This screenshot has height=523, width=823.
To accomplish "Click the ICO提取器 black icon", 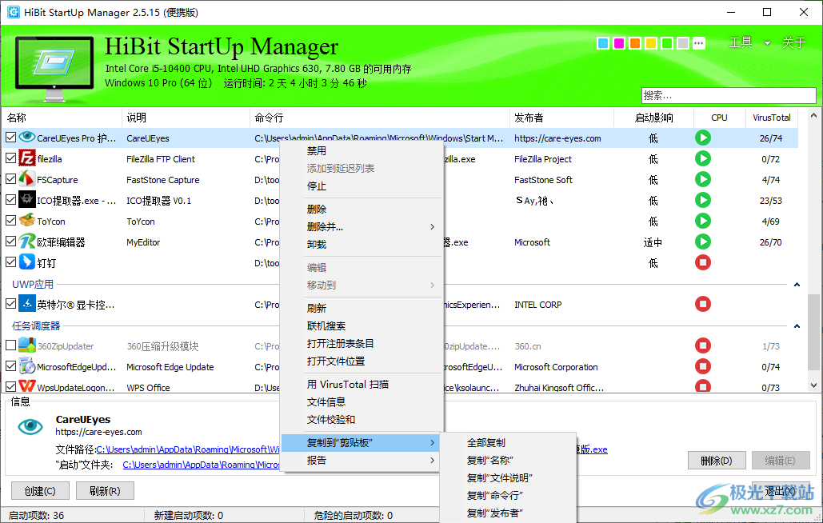I will [x=26, y=199].
